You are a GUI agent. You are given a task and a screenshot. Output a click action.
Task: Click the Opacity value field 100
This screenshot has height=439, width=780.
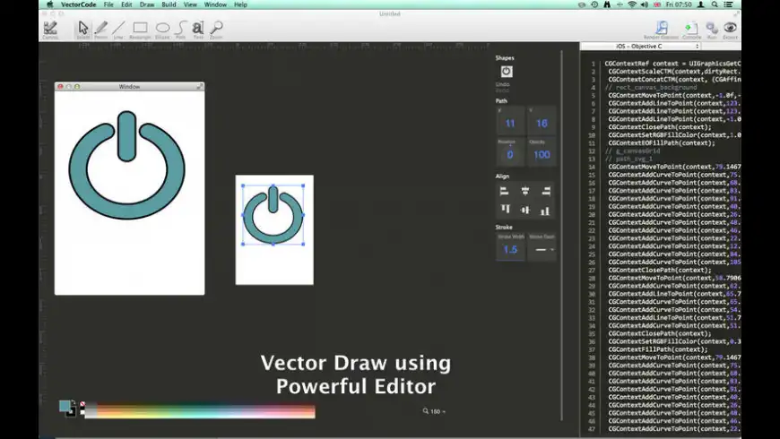pos(542,155)
